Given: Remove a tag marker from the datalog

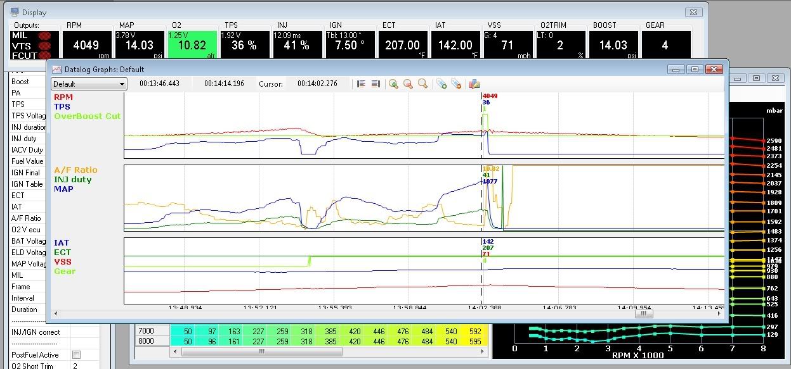Looking at the screenshot, I should pyautogui.click(x=456, y=84).
